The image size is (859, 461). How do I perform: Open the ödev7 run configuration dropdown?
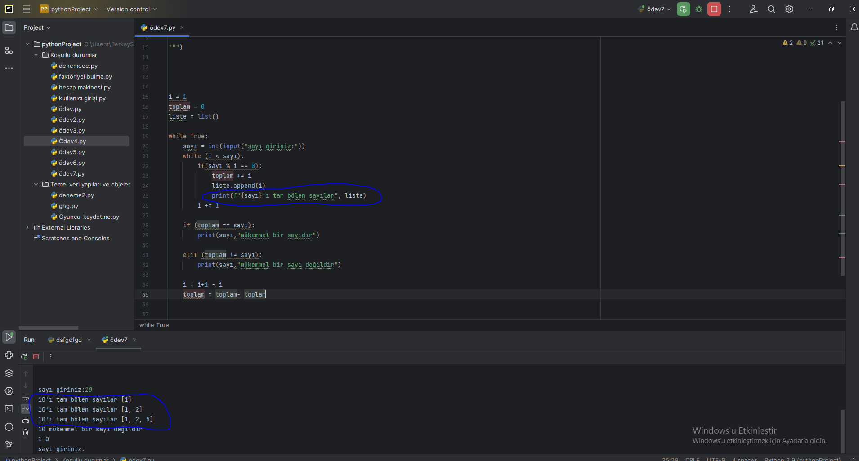tap(654, 9)
